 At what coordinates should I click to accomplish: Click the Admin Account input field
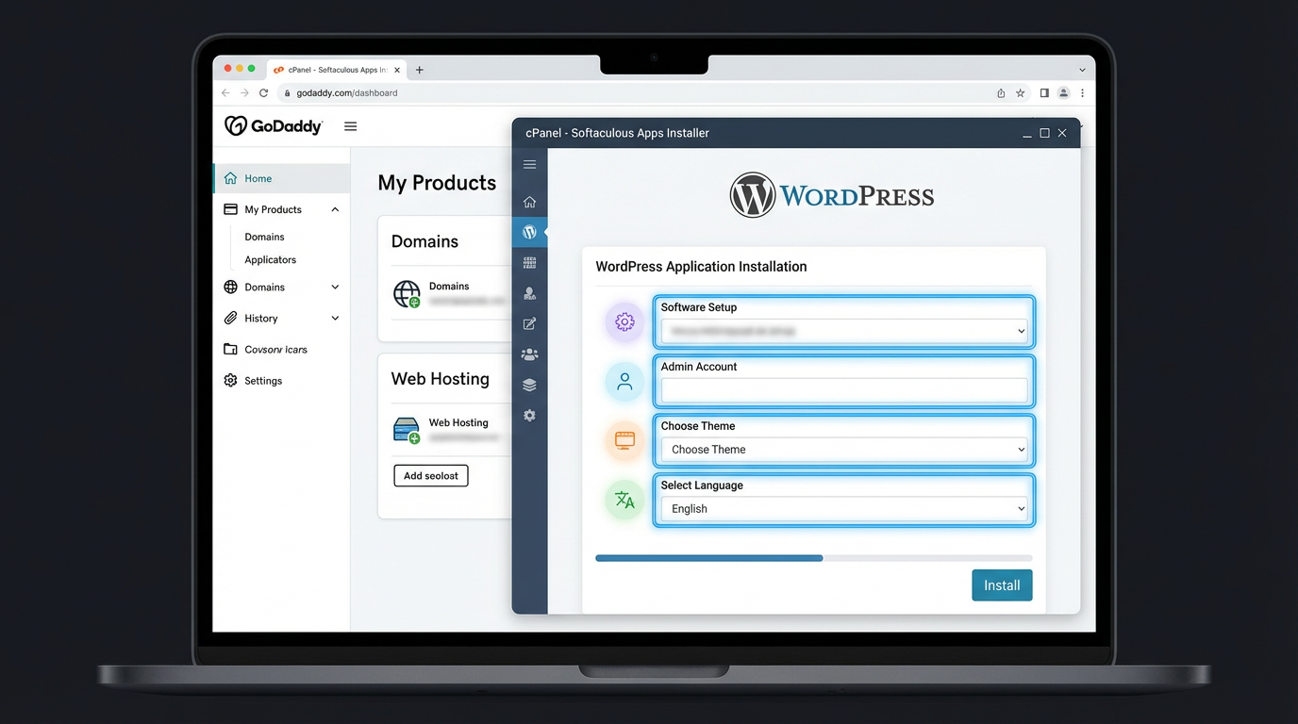tap(843, 390)
